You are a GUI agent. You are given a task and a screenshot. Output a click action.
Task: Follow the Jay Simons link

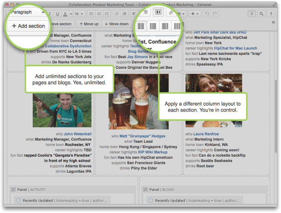pos(137,57)
